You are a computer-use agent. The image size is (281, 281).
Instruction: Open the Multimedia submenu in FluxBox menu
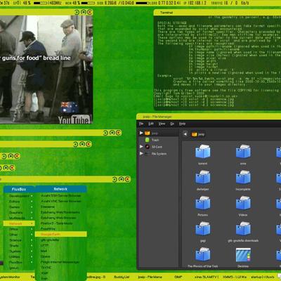19,218
